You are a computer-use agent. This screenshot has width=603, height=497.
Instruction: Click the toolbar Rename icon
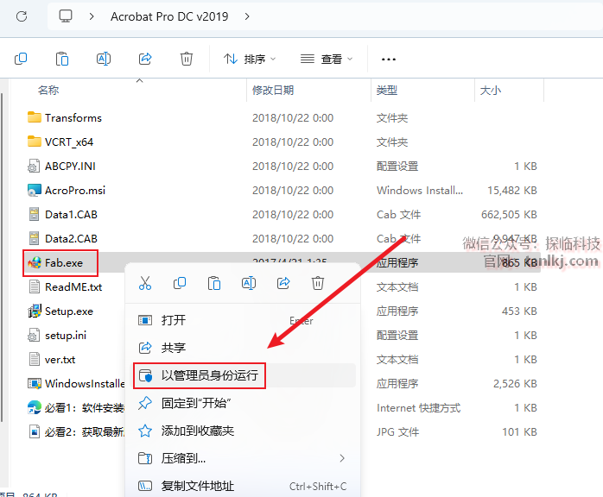(x=104, y=59)
